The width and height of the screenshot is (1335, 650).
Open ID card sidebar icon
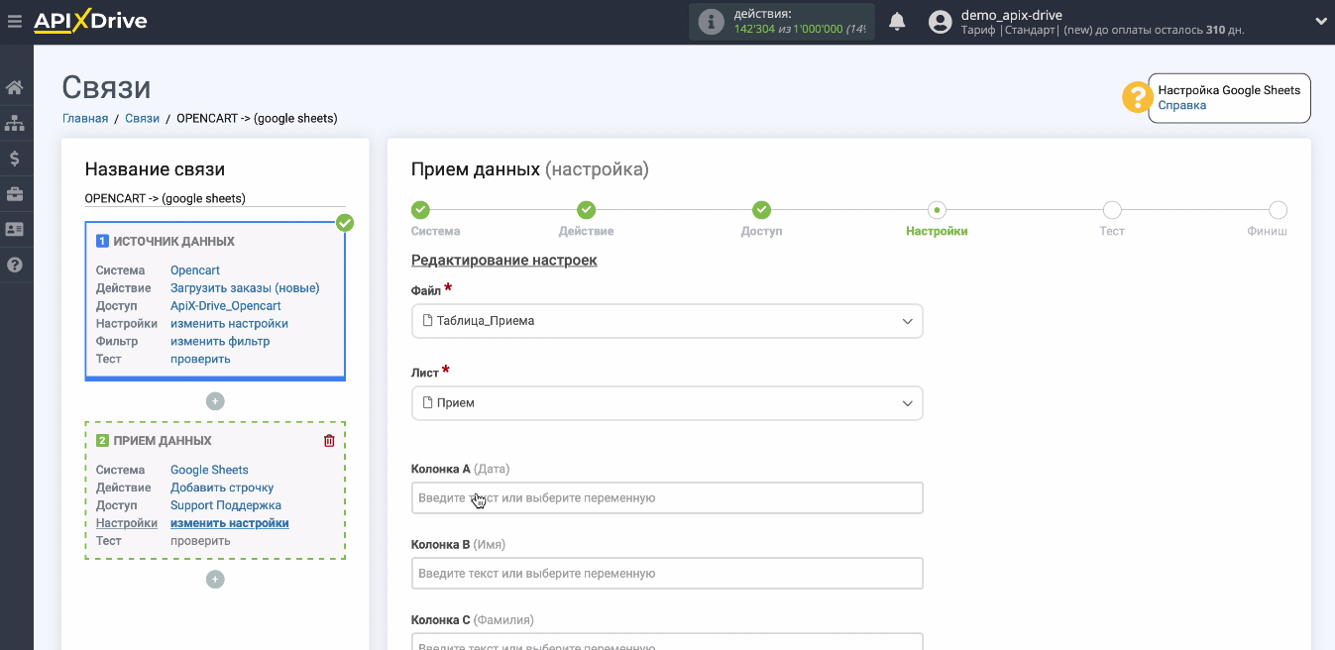click(x=15, y=229)
